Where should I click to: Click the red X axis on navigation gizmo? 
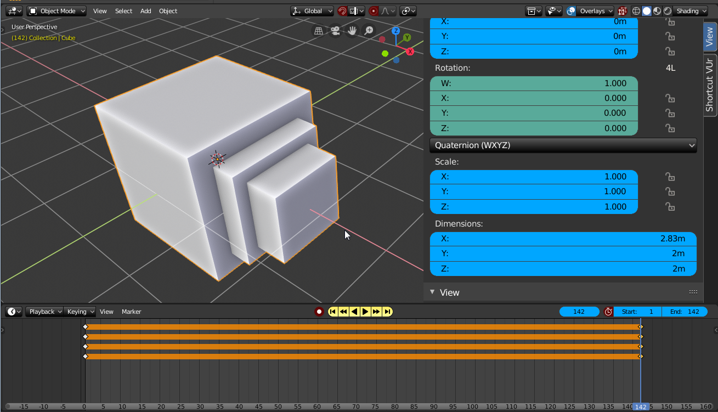[410, 52]
